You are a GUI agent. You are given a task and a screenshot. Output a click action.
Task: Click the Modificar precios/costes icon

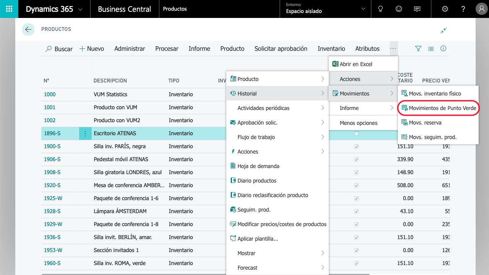(x=233, y=224)
